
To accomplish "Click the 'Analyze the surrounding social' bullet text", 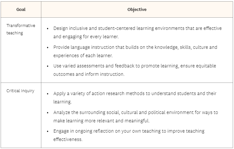I will pyautogui.click(x=136, y=117).
